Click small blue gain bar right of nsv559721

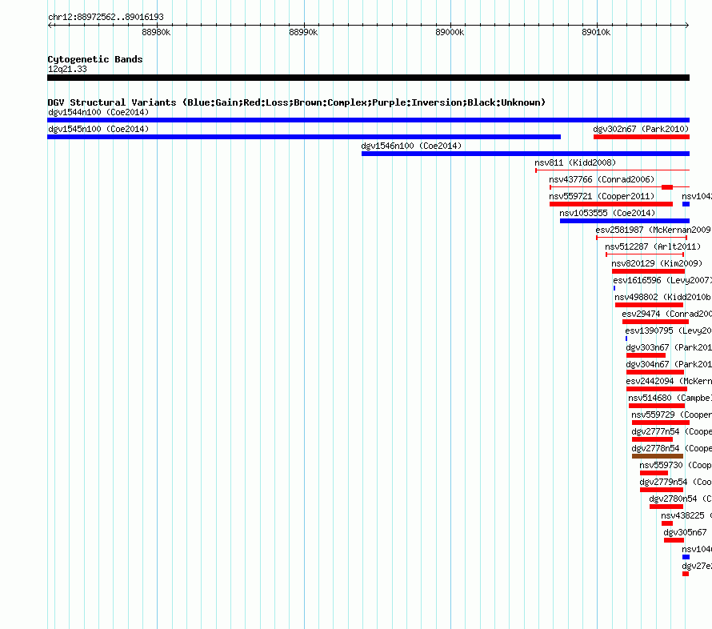[686, 204]
